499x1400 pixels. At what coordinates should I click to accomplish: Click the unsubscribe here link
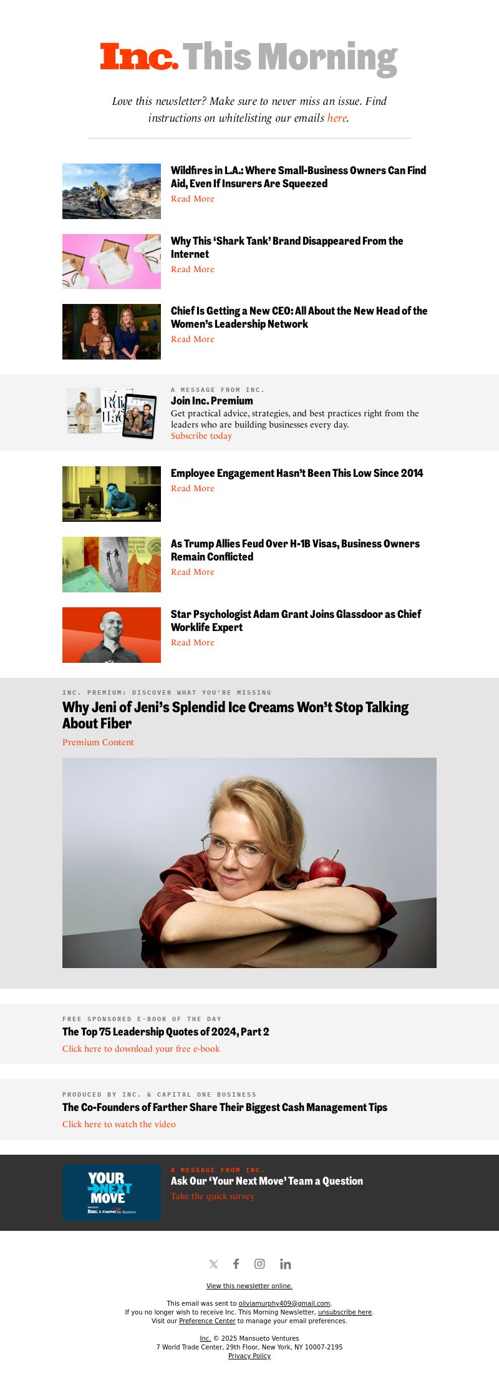[x=345, y=1312]
